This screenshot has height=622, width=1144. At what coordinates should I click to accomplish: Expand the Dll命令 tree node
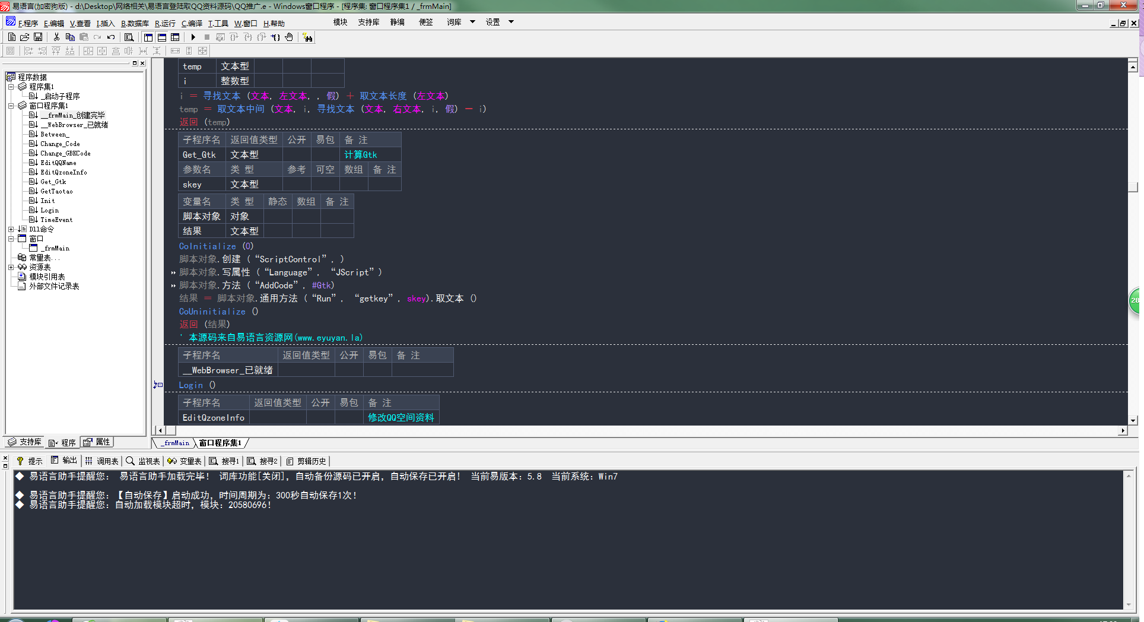(x=11, y=229)
